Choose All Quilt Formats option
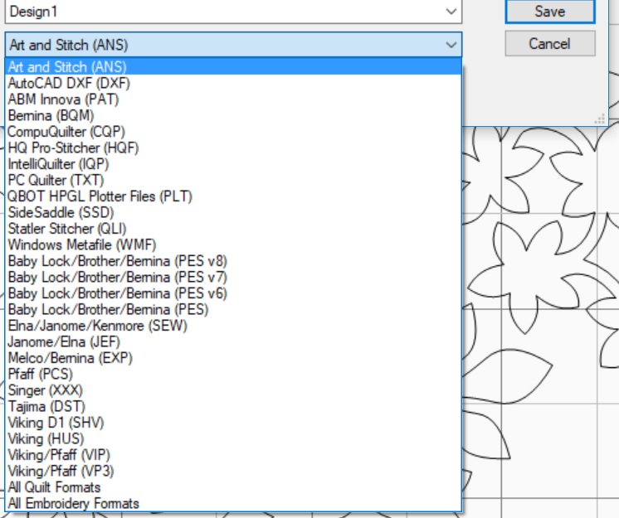Screen dimensions: 619x518 click(x=233, y=487)
